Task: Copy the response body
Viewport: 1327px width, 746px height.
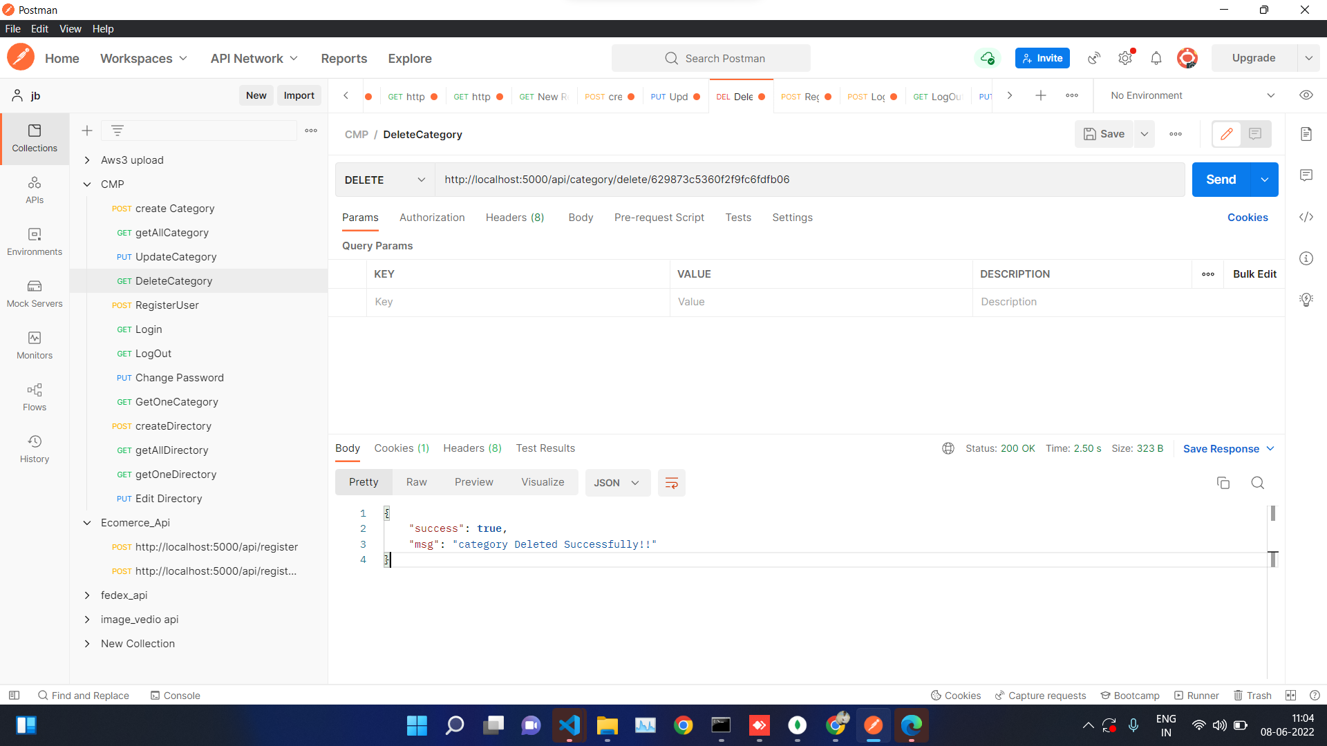Action: pyautogui.click(x=1223, y=483)
